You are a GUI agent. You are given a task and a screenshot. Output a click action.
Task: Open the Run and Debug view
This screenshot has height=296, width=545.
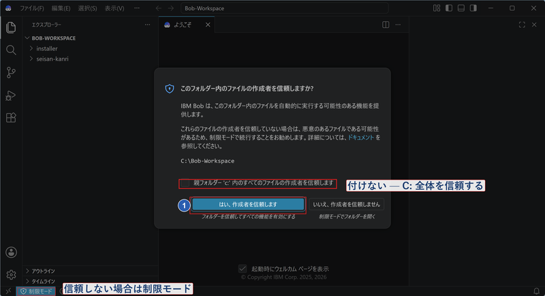coord(11,95)
